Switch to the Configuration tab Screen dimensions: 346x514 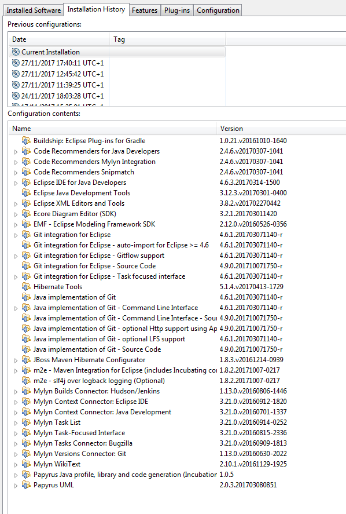(218, 10)
